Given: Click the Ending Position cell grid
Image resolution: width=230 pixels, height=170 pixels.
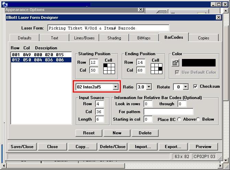Looking at the screenshot, I should 157,69.
